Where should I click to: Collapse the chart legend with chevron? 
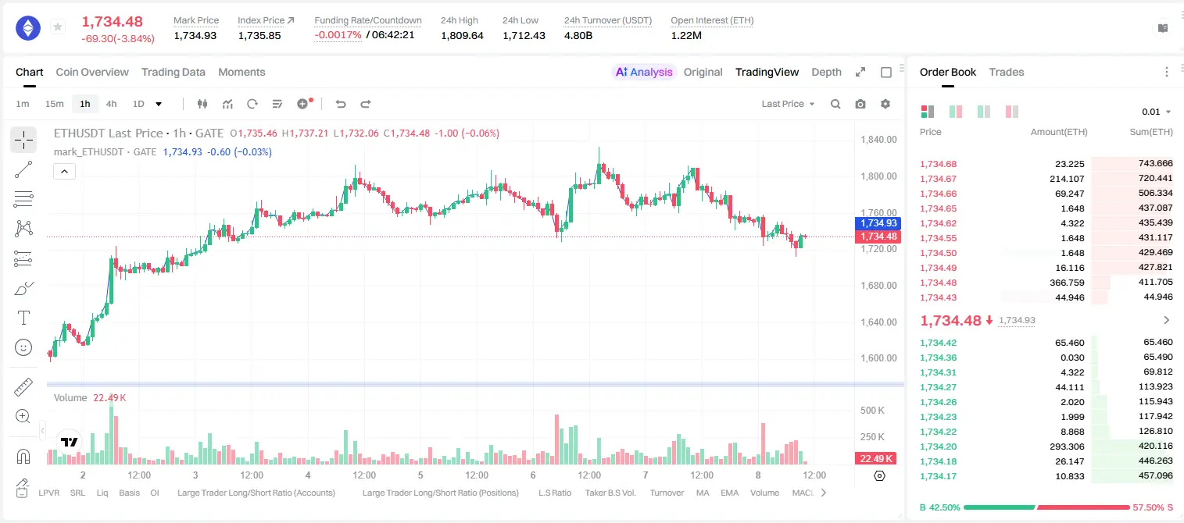[x=65, y=172]
